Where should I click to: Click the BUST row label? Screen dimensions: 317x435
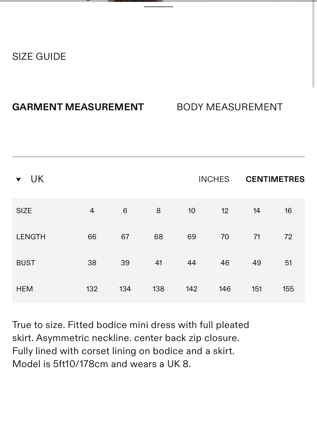(26, 263)
